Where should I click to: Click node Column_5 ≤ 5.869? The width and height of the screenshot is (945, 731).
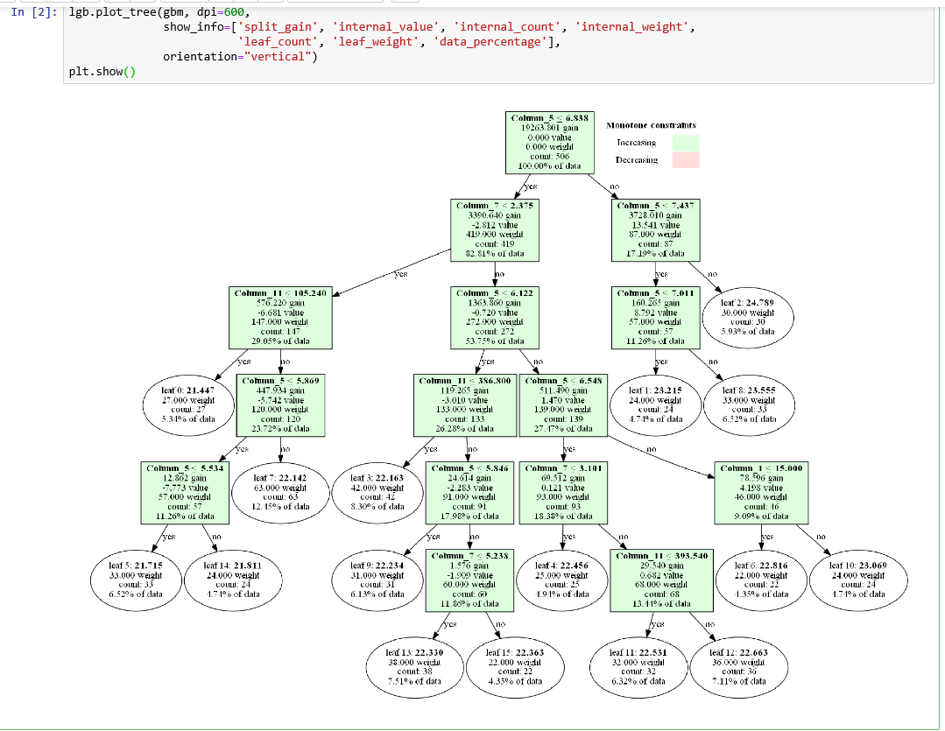click(280, 405)
